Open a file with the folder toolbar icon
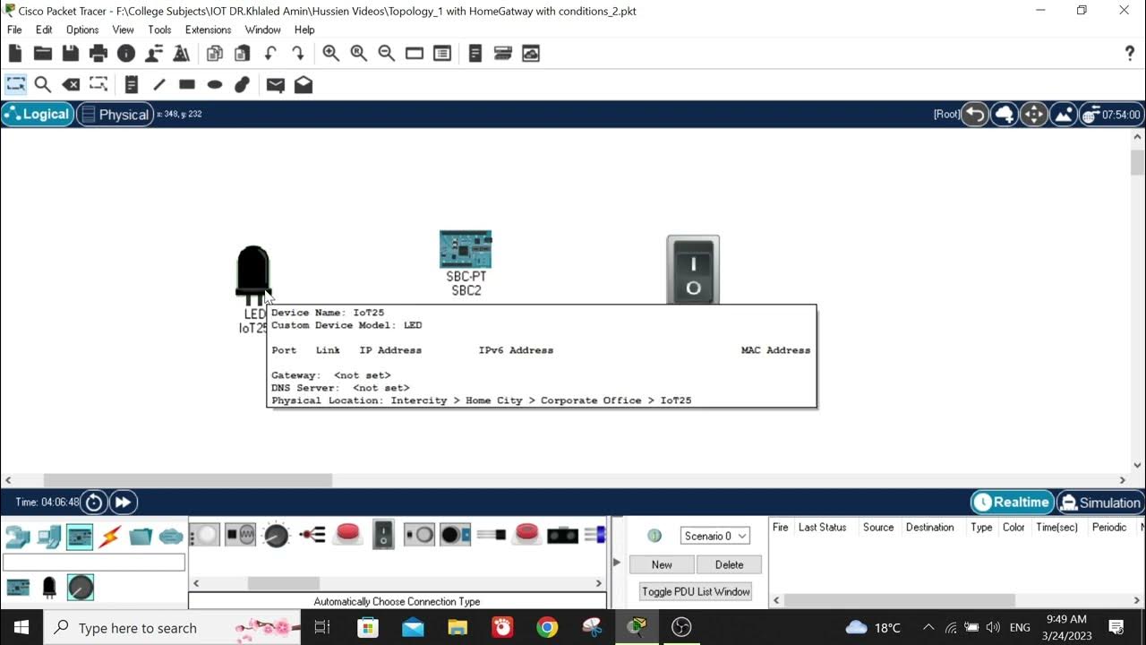This screenshot has height=645, width=1146. 42,54
